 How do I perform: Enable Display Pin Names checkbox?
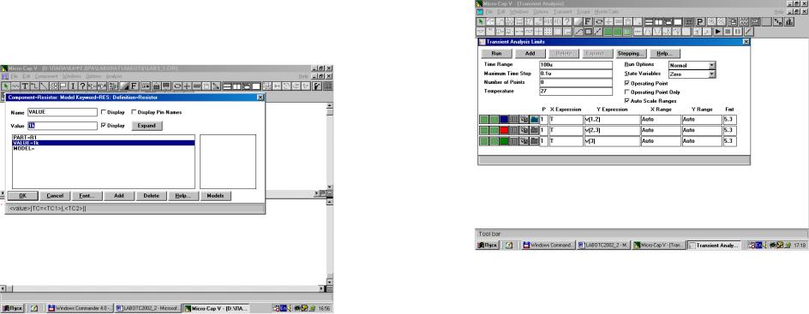135,112
